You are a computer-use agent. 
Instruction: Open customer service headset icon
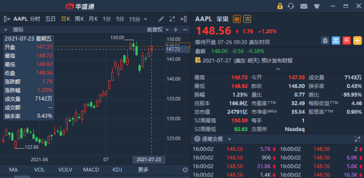291,6
